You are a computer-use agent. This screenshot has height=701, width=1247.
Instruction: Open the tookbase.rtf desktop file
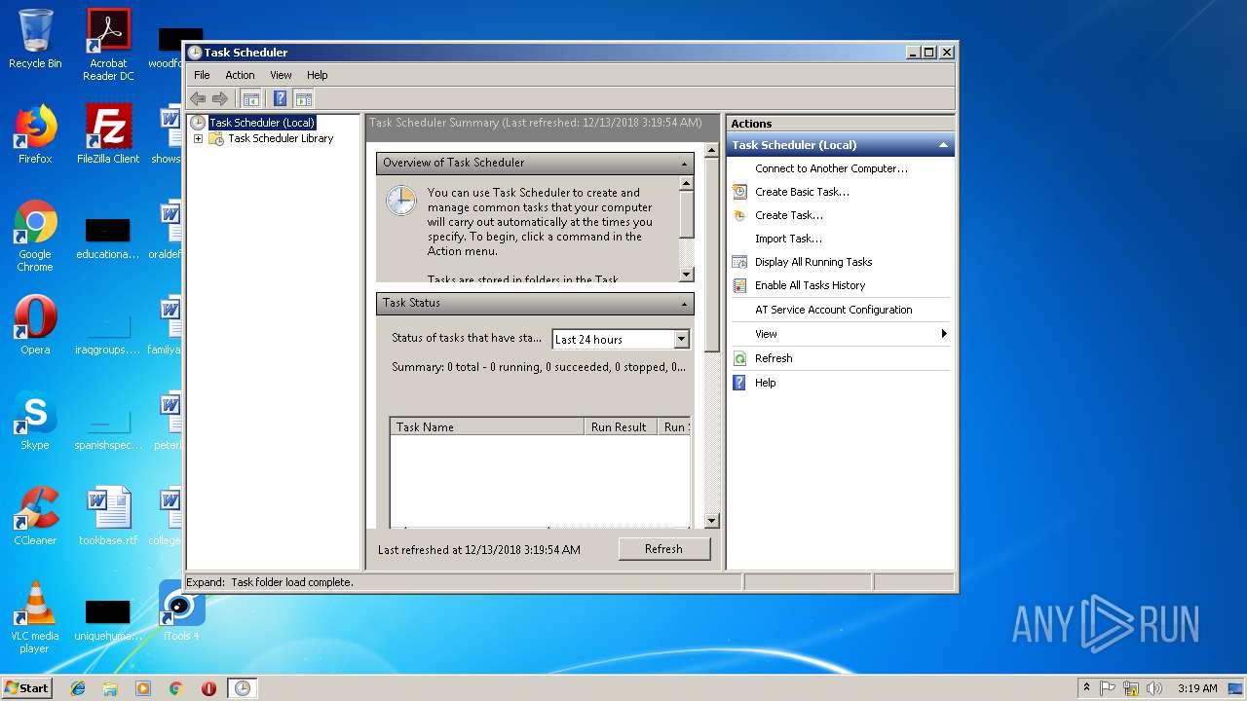click(108, 516)
